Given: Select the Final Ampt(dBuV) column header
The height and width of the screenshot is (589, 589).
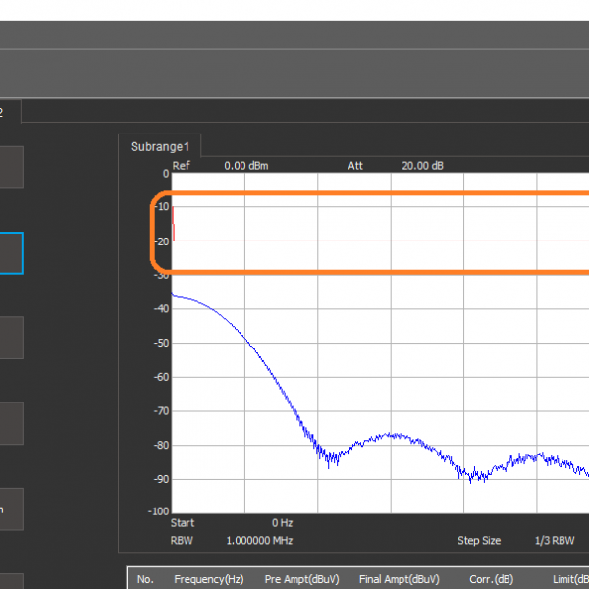Looking at the screenshot, I should pos(399,579).
